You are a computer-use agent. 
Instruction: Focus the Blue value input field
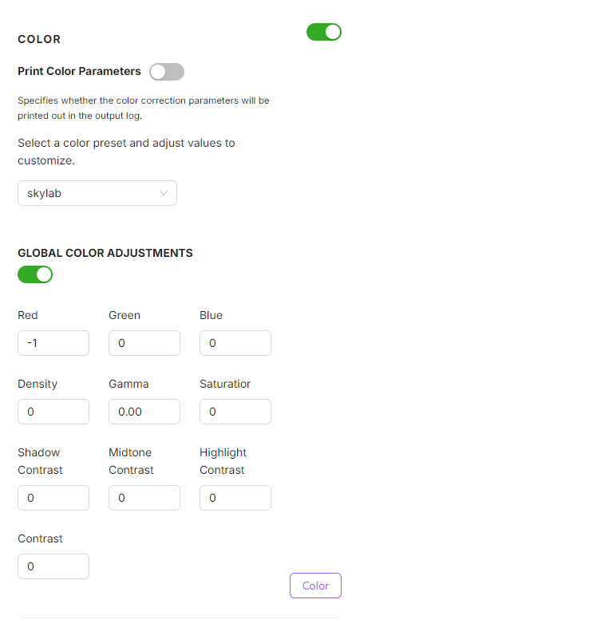235,343
